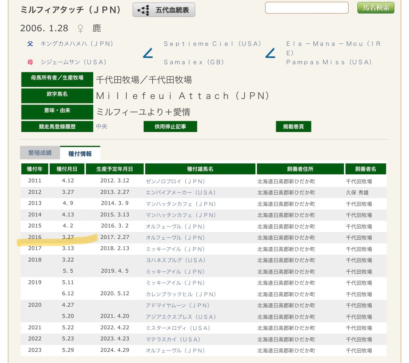409x363 pixels.
Task: Click the 供用停止記事 button
Action: pos(170,127)
